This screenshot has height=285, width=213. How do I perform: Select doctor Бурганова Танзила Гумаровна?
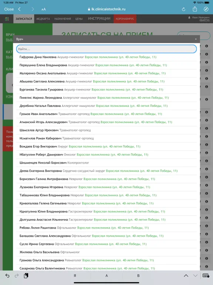[106, 89]
